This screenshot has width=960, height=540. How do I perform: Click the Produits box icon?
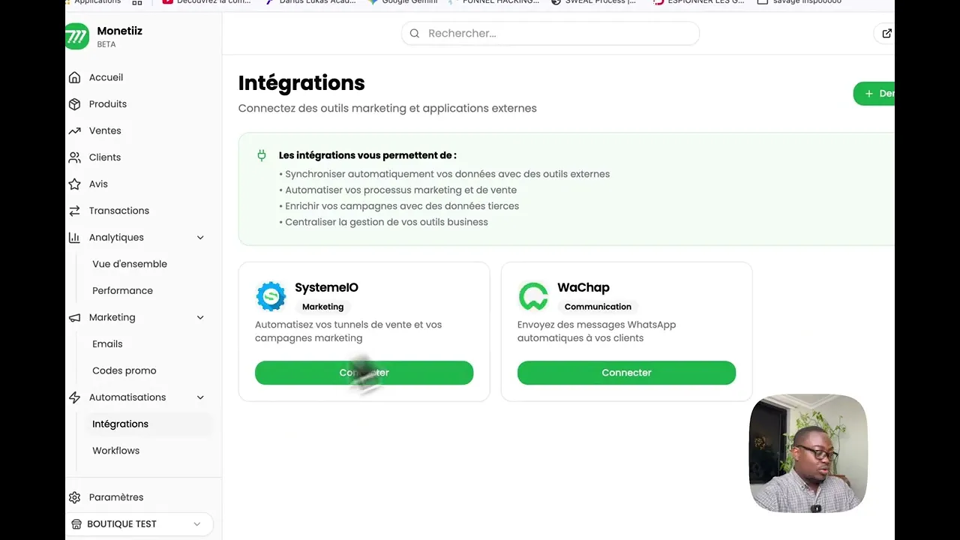point(74,104)
